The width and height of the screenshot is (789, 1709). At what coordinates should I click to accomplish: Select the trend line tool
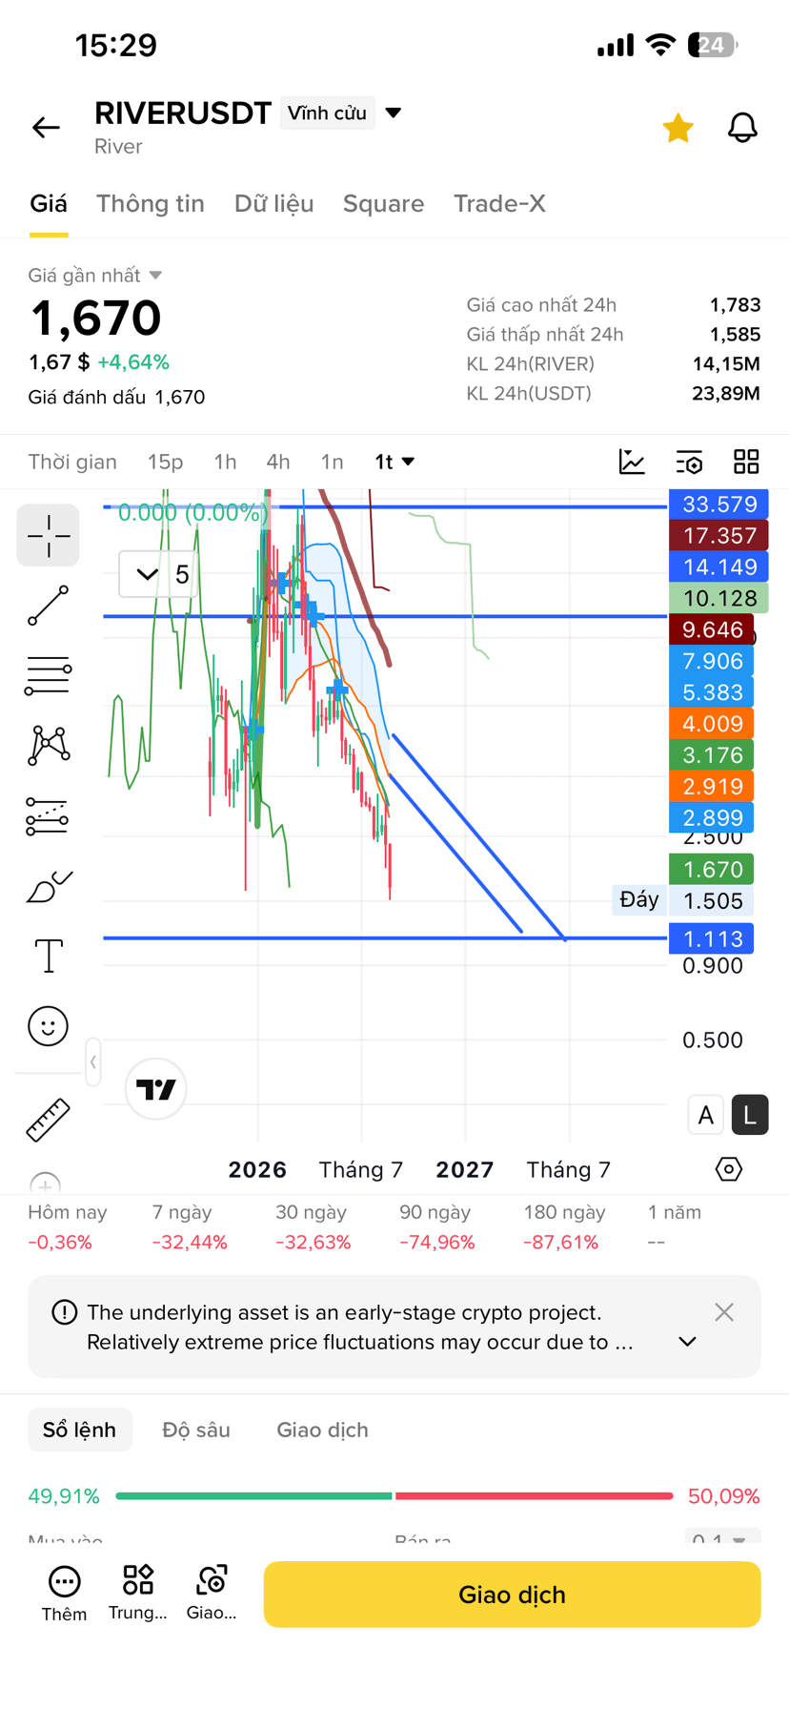49,606
